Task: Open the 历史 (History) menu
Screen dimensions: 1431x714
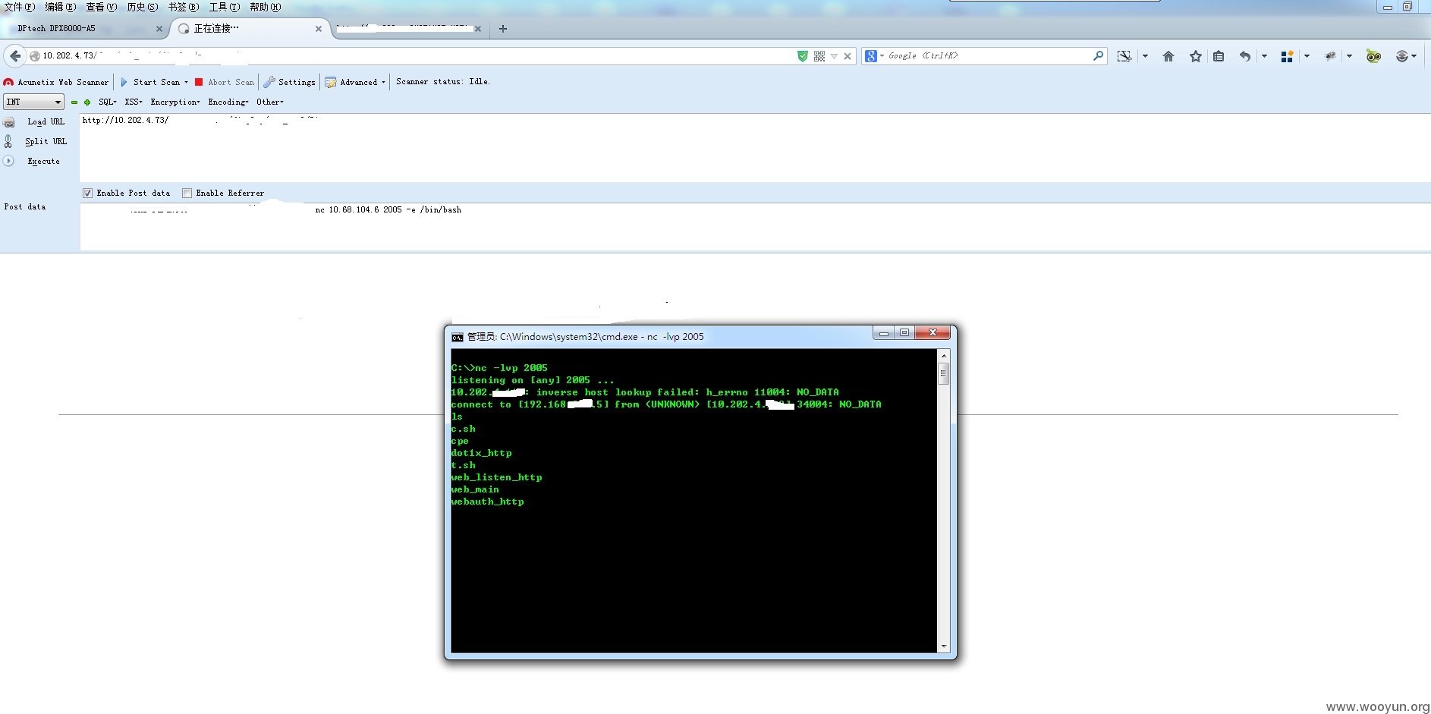Action: click(x=143, y=7)
